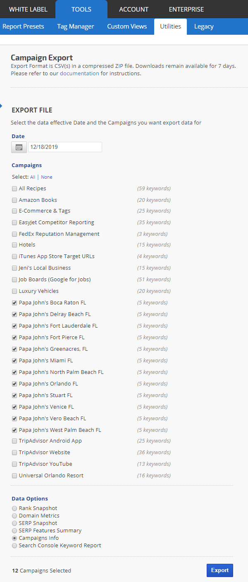
Task: Go to the Enterprise menu
Action: 186,9
